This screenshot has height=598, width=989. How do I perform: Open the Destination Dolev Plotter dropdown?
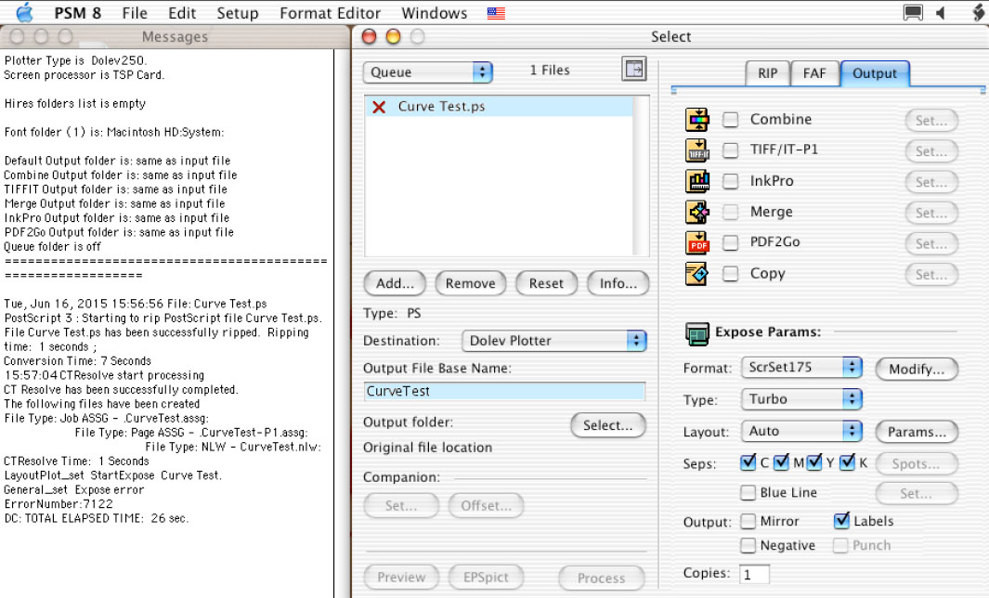554,341
